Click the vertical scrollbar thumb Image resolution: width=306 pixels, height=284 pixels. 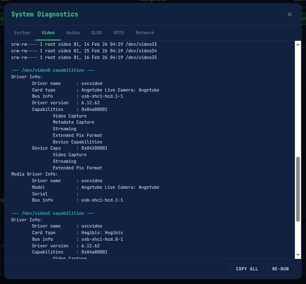pyautogui.click(x=298, y=190)
